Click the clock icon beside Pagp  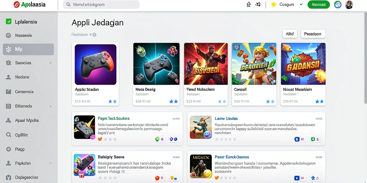[x=9, y=149]
